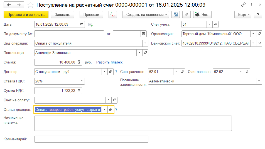Show hint question mark beside Договор
This screenshot has width=265, height=149.
pyautogui.click(x=116, y=72)
